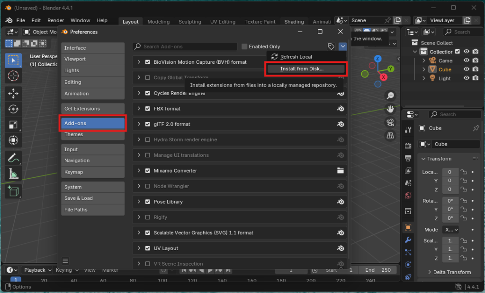Open the Render properties tab
The width and height of the screenshot is (485, 293).
coord(408,145)
